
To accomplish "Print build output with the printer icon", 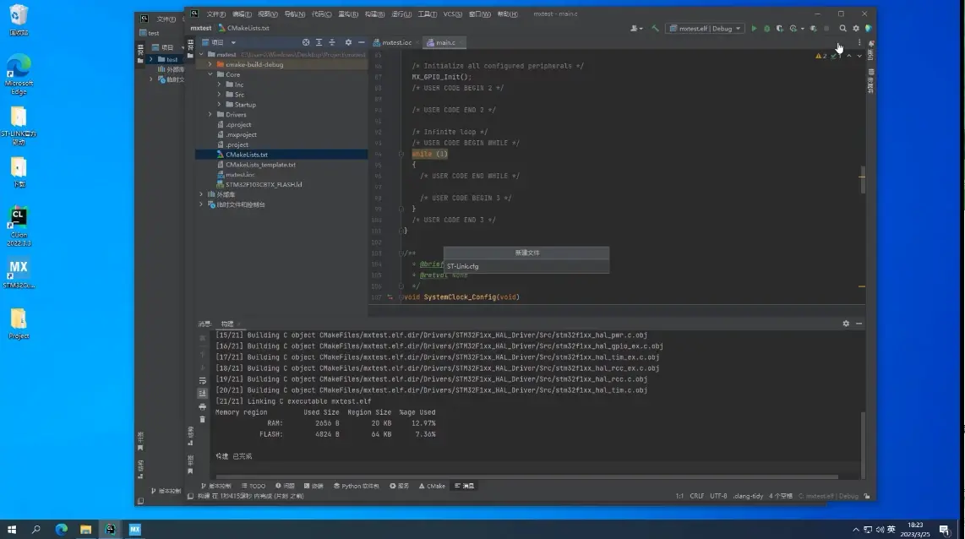I will click(x=203, y=406).
